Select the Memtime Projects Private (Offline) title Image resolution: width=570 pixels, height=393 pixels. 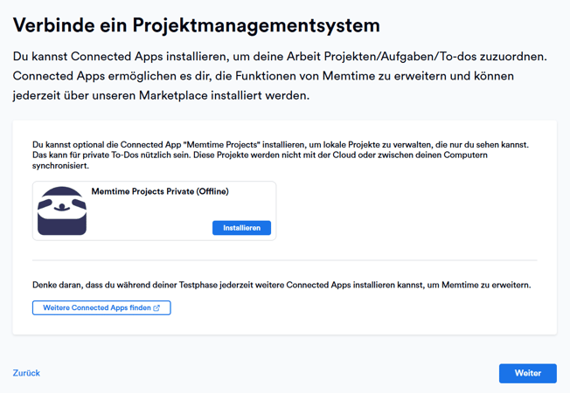pos(160,191)
